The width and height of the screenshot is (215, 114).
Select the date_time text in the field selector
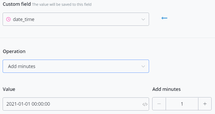(23, 19)
